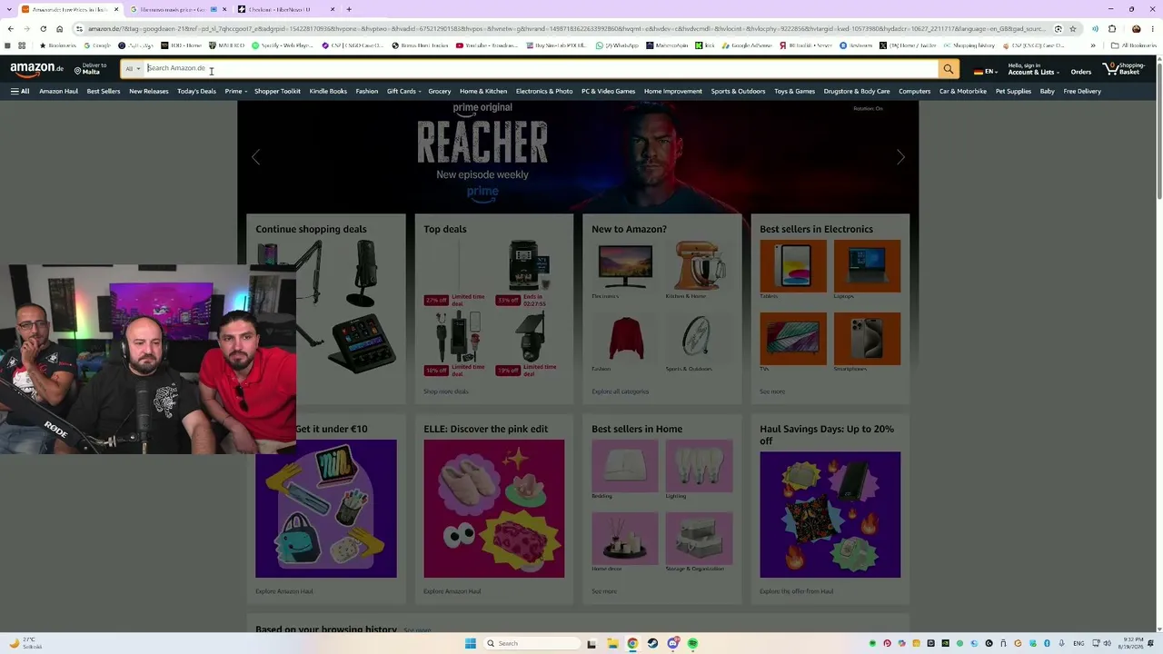Open the All search category dropdown
This screenshot has height=654, width=1163.
134,69
